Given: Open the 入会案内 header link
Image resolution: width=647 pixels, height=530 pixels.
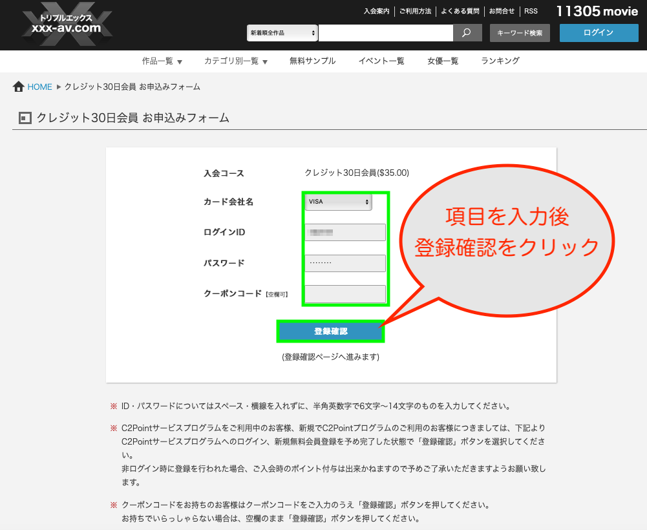Looking at the screenshot, I should 376,11.
